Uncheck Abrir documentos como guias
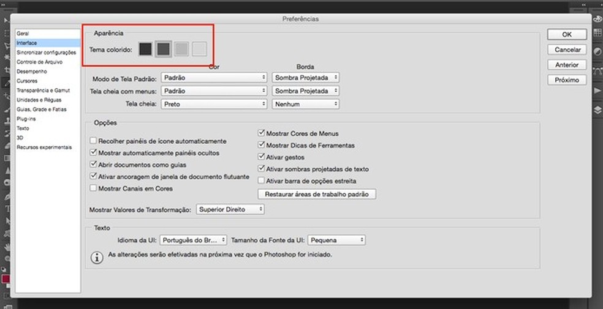 (93, 165)
